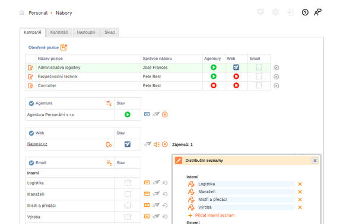The height and width of the screenshot is (224, 356).
Task: Open Email list add icon
Action: click(109, 163)
